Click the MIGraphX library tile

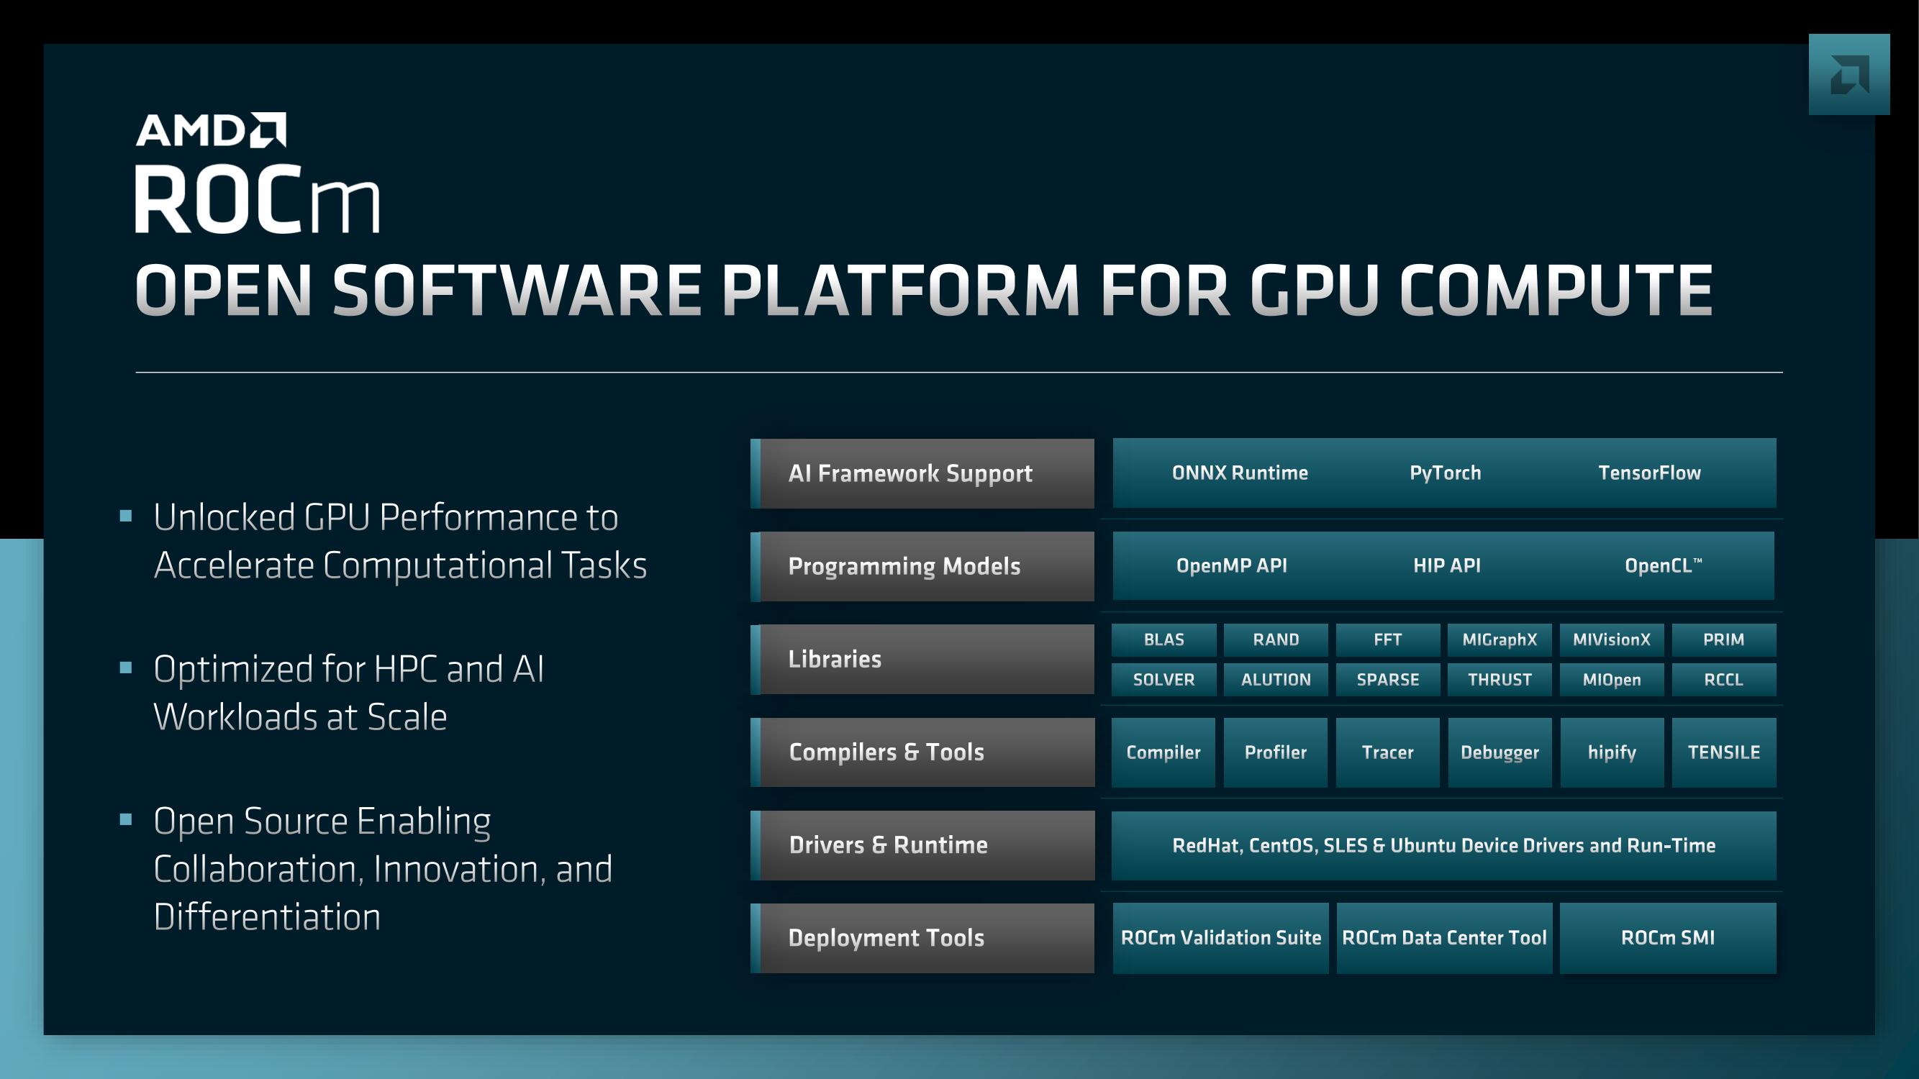coord(1500,639)
